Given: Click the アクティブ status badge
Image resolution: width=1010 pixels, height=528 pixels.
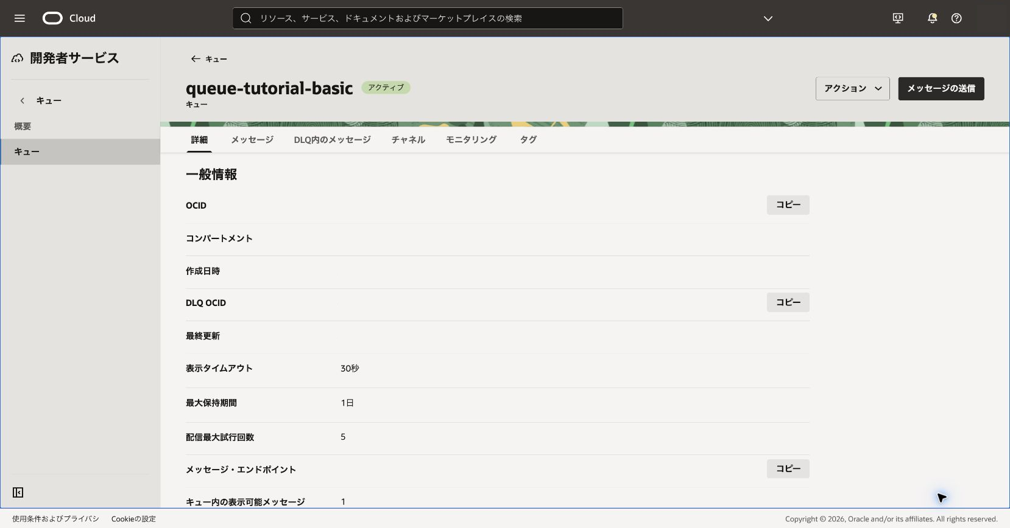Looking at the screenshot, I should pyautogui.click(x=386, y=88).
